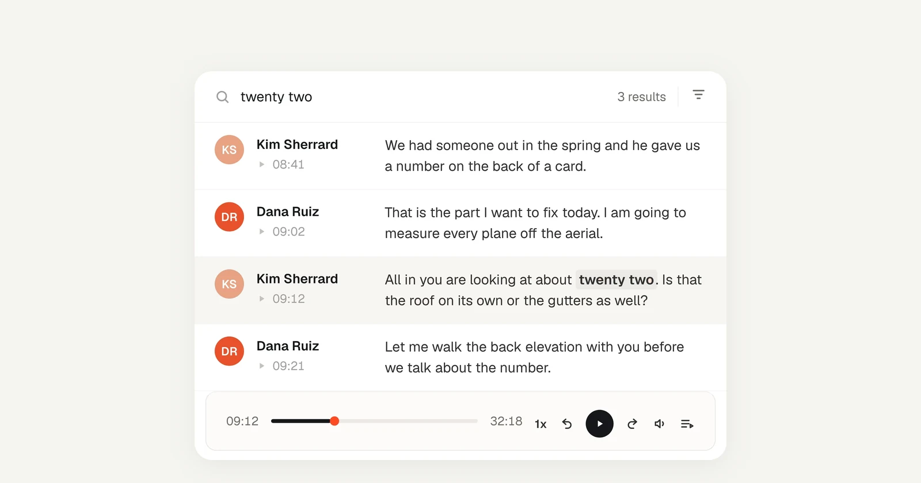
Task: Click the name Kim Sherrard at 09:12
Action: (297, 279)
